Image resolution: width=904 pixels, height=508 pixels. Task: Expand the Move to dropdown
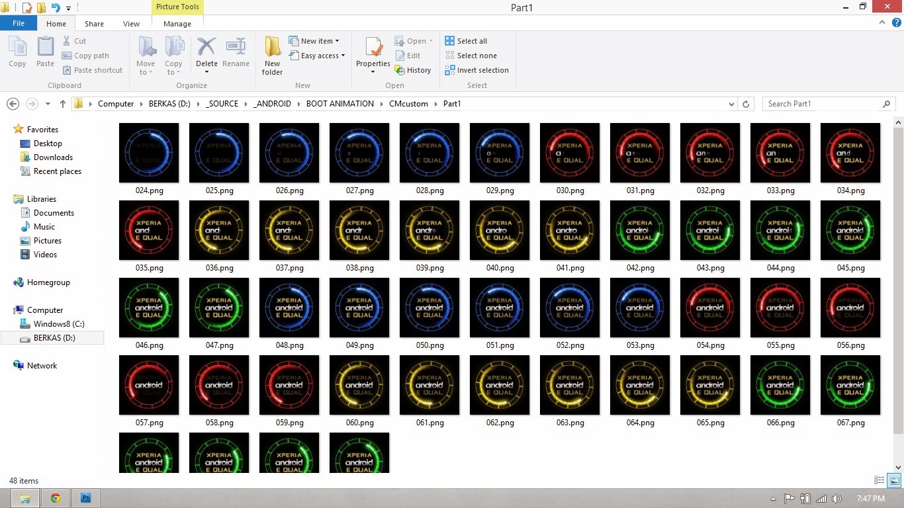(x=150, y=73)
